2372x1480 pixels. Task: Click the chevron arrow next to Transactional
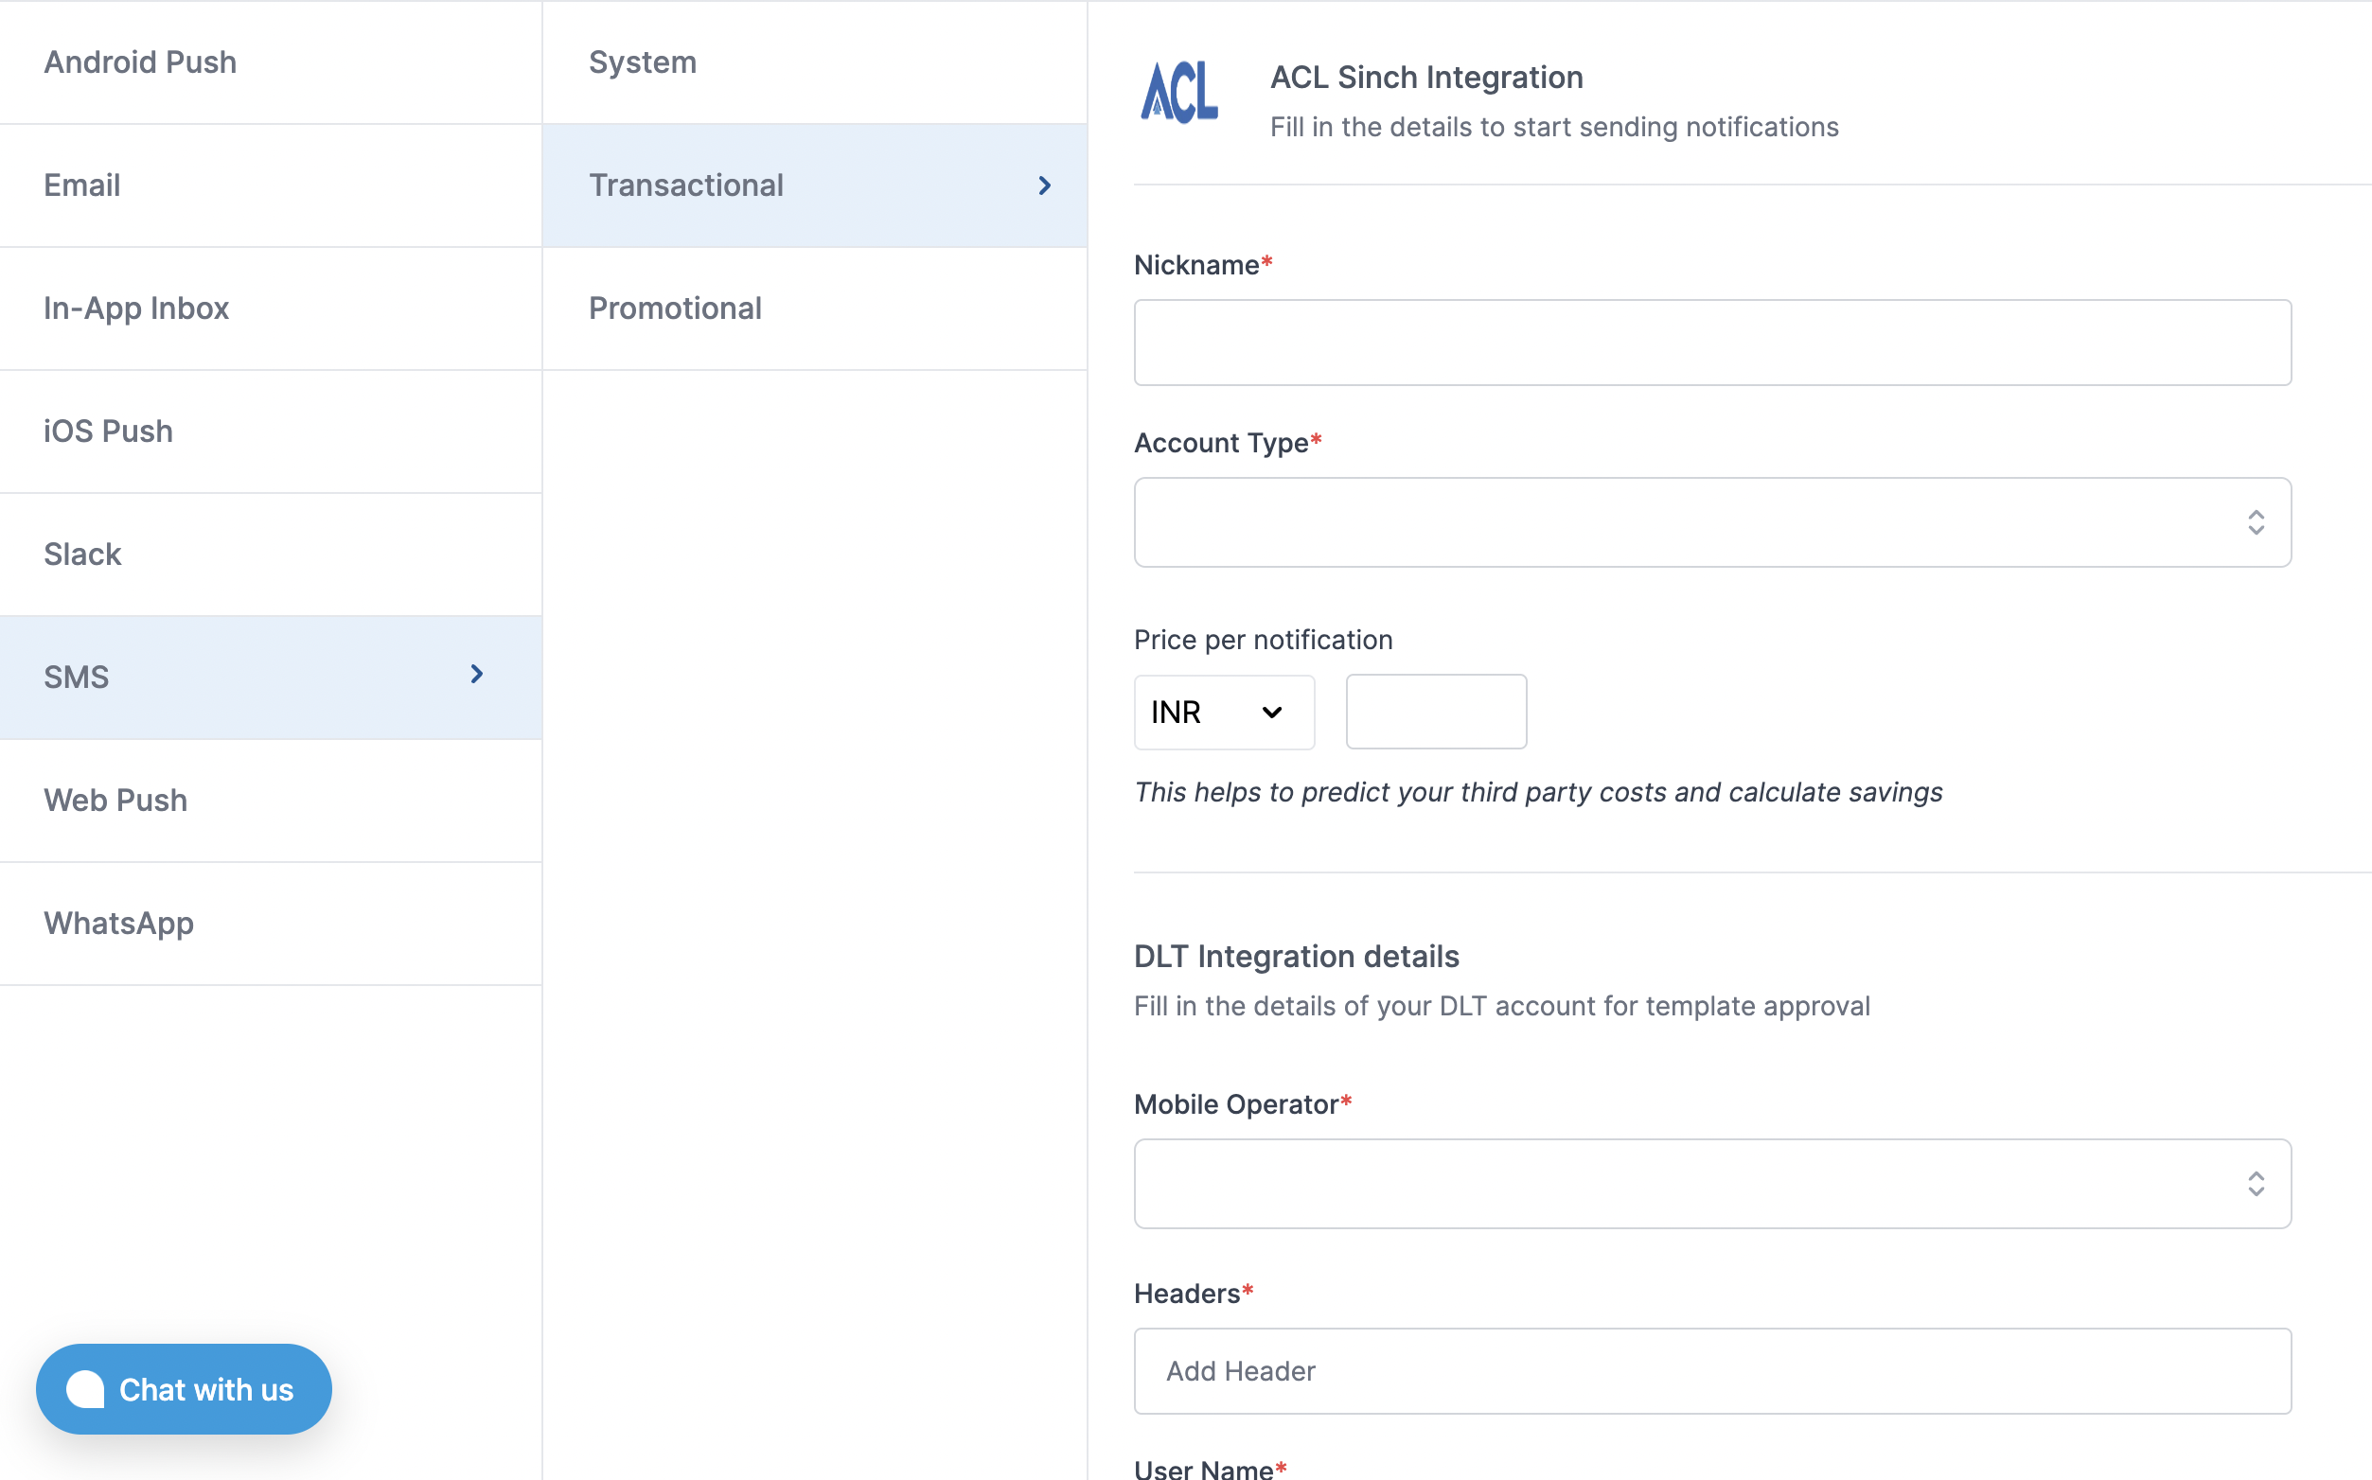[x=1045, y=185]
